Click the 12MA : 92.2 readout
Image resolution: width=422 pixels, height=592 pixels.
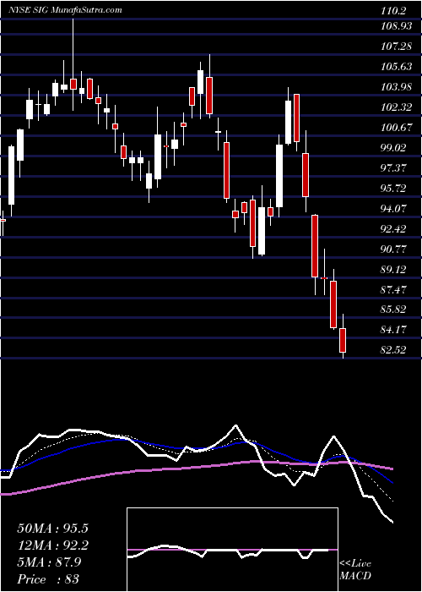pyautogui.click(x=52, y=545)
